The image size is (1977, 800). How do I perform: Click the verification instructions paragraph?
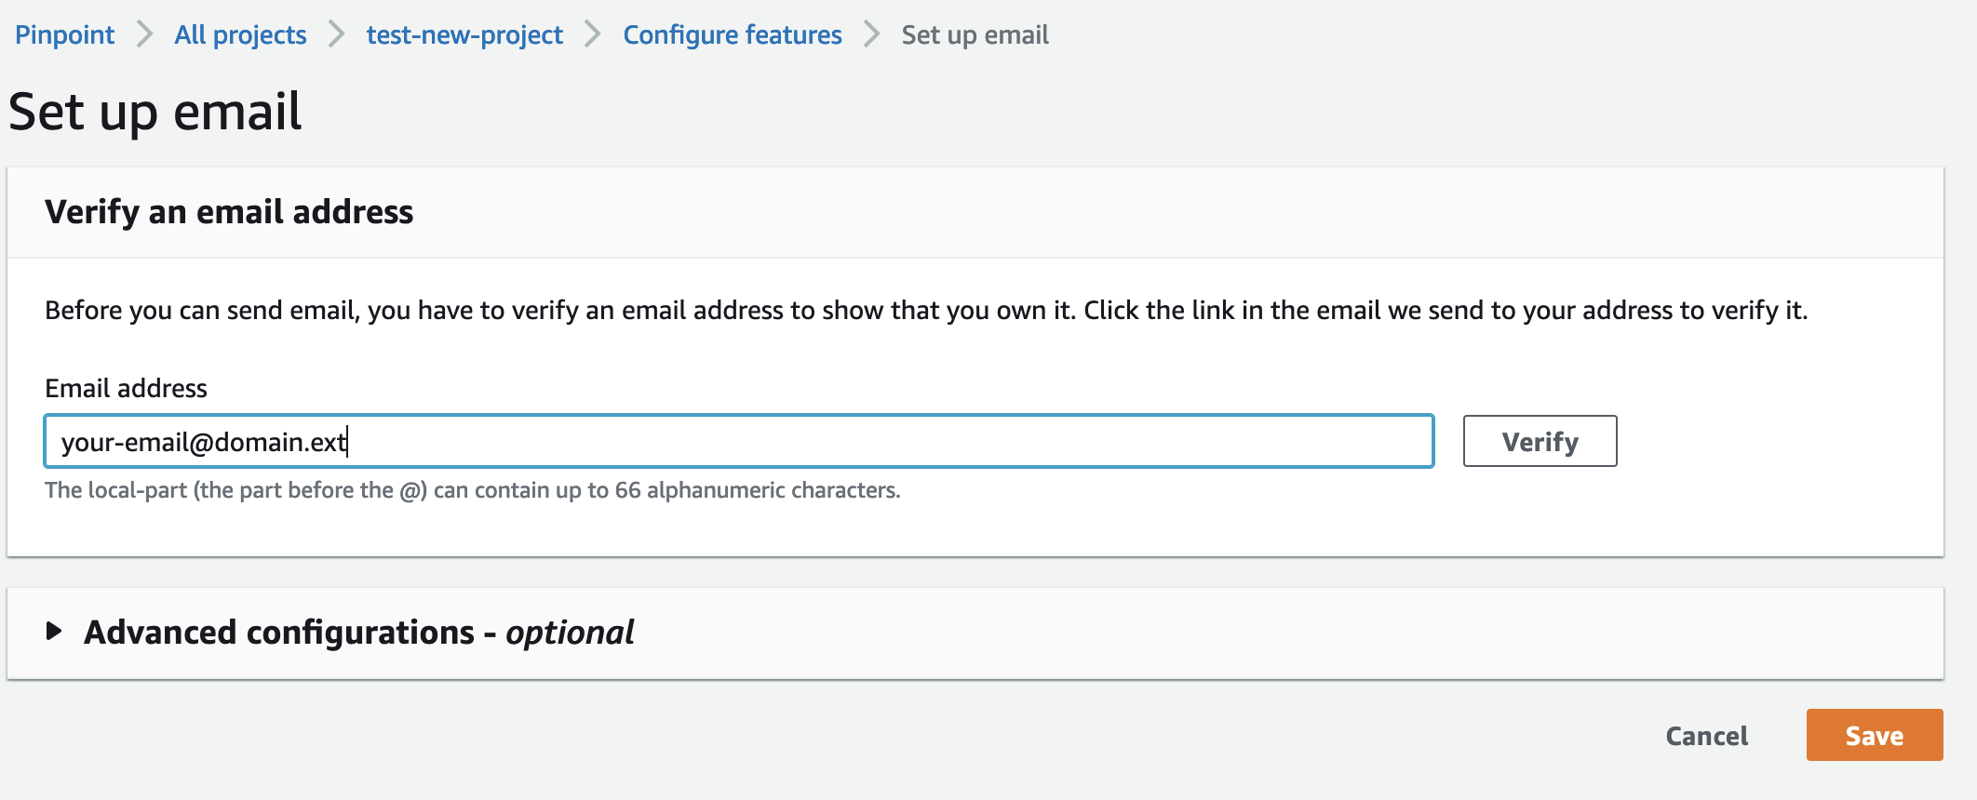click(x=926, y=311)
